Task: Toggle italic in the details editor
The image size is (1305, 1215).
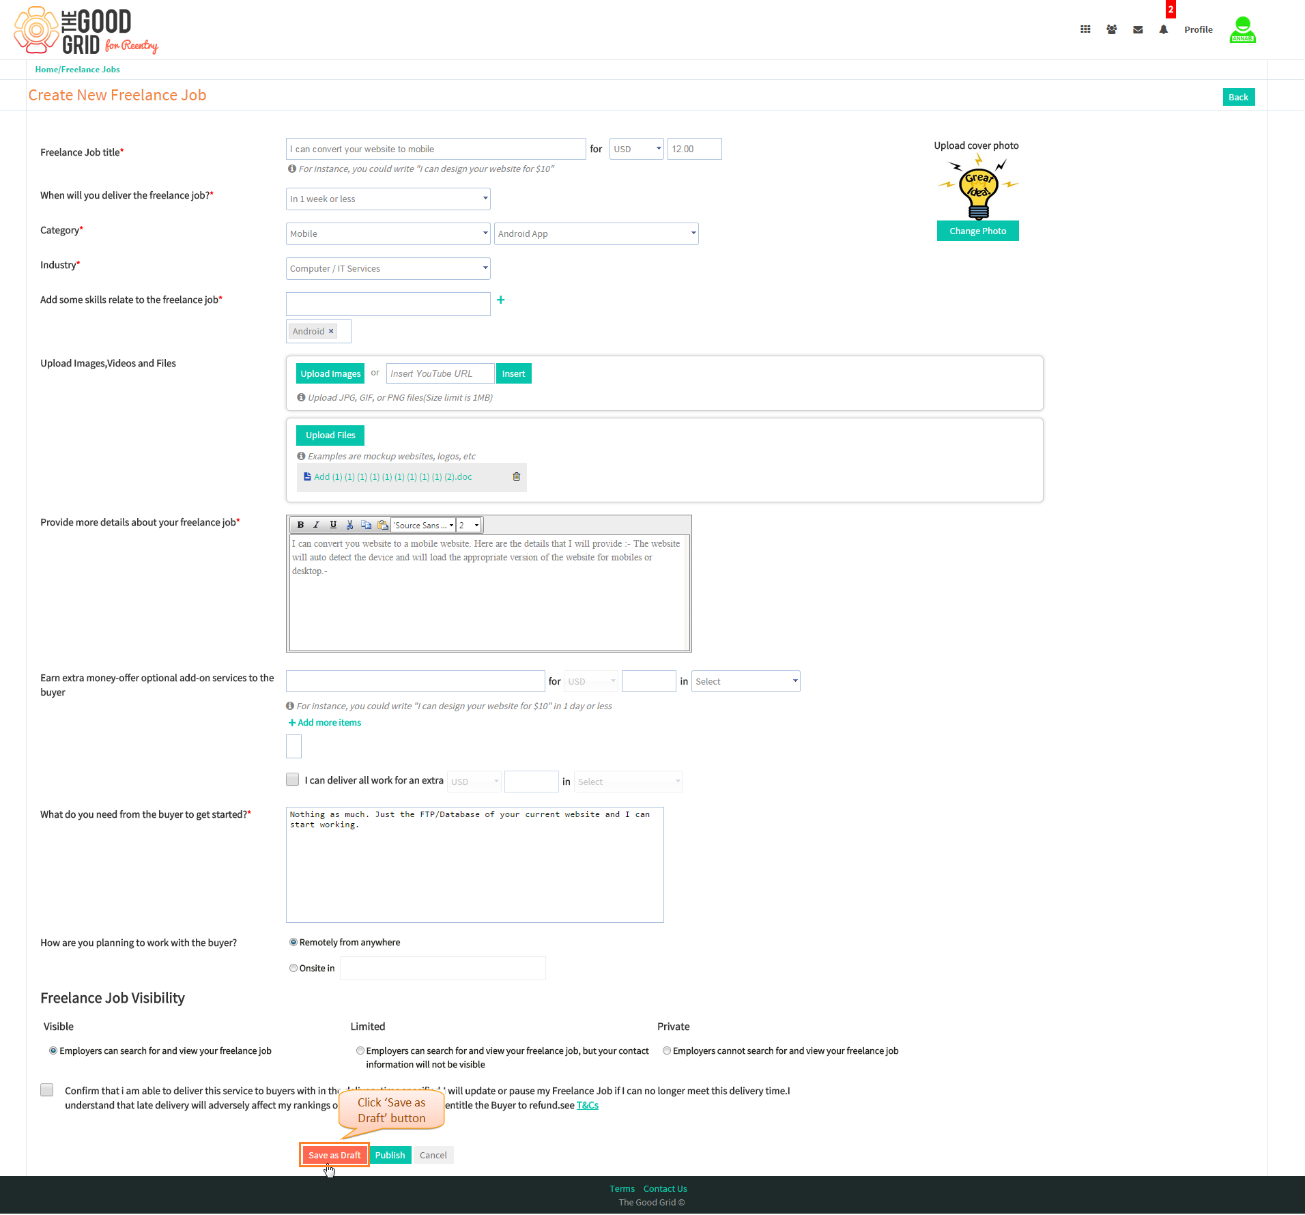Action: pos(316,525)
